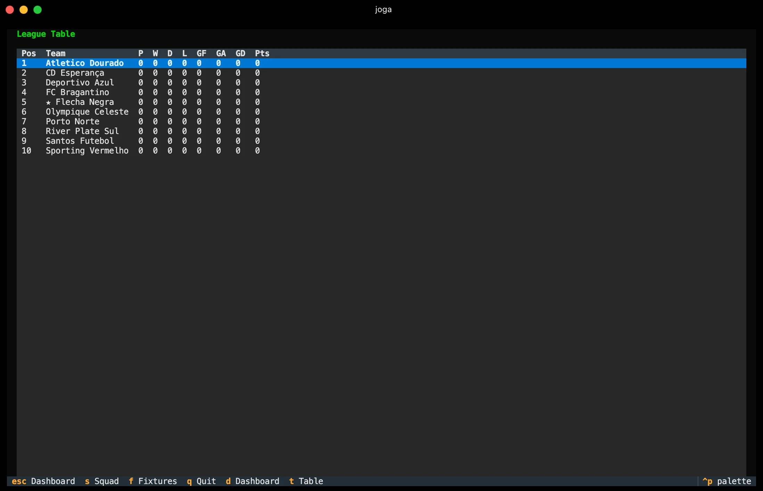Viewport: 763px width, 491px height.
Task: Click the q Quit footer shortcut
Action: tap(202, 481)
